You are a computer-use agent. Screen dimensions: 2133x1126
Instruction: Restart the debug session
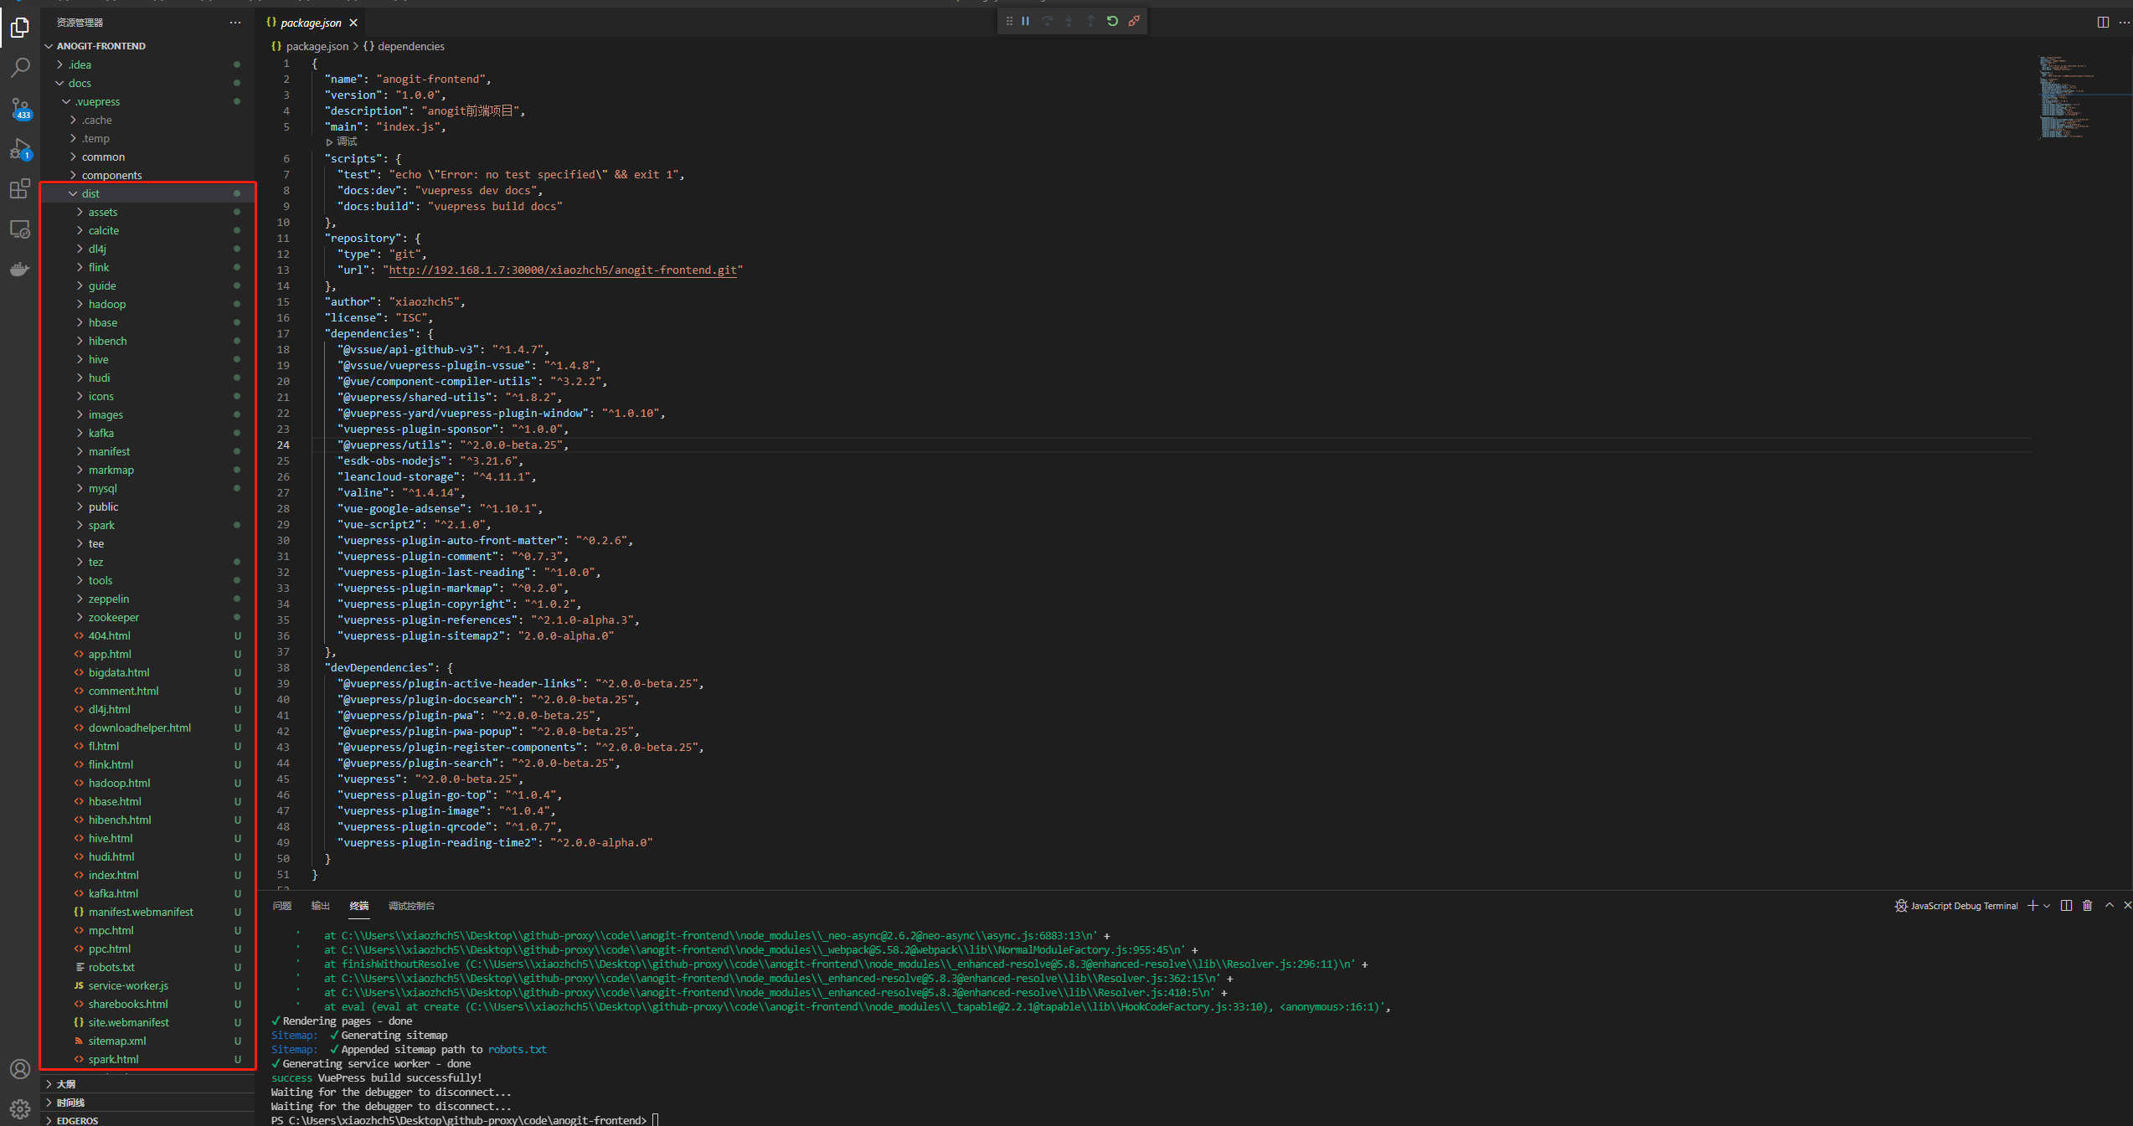(1112, 22)
